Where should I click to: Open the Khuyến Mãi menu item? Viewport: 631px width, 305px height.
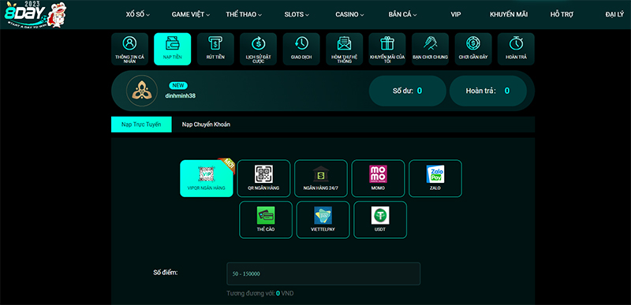click(x=509, y=14)
